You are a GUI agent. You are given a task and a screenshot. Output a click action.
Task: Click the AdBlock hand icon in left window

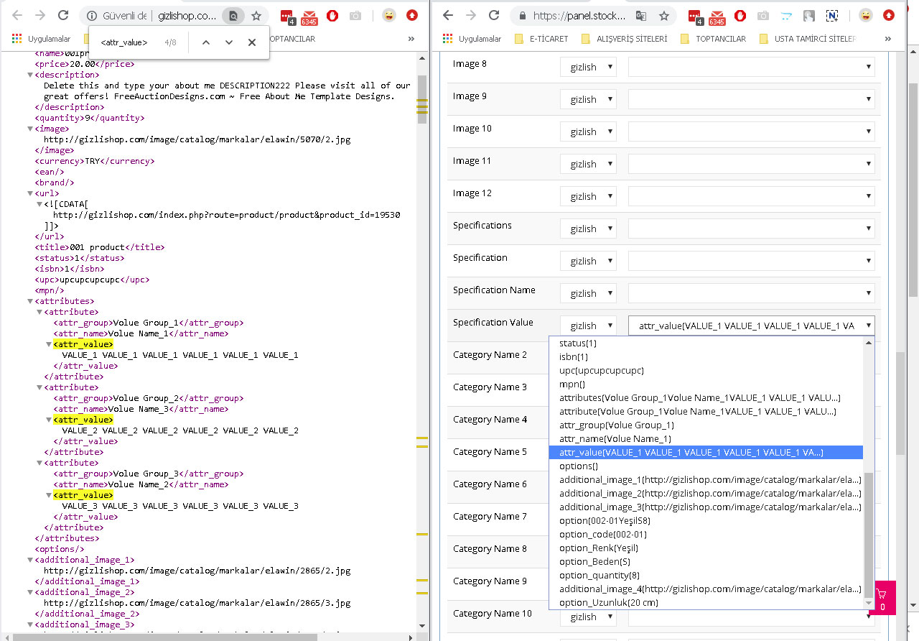(332, 15)
